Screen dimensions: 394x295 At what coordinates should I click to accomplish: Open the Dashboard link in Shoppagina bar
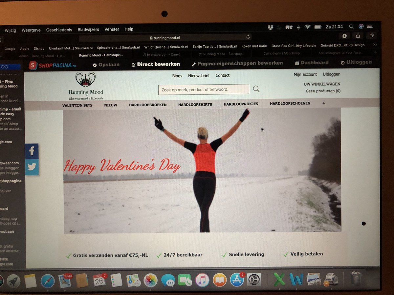[312, 63]
